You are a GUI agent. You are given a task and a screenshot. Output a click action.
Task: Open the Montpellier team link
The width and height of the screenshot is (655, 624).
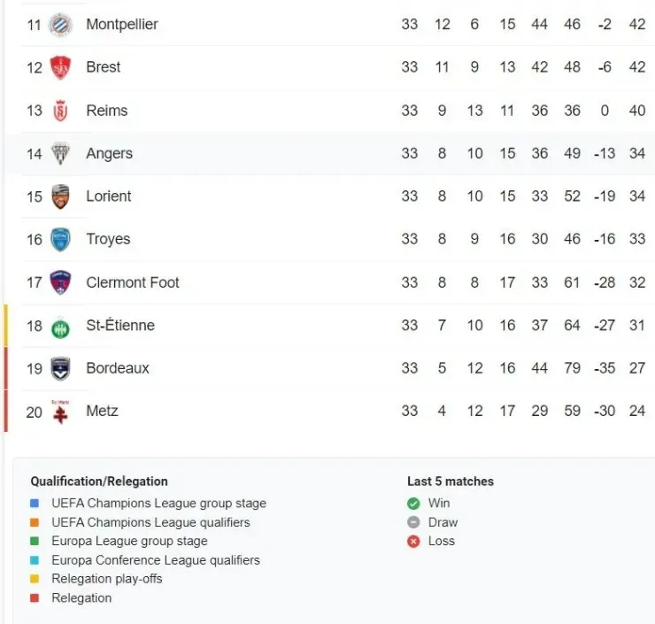pyautogui.click(x=122, y=25)
